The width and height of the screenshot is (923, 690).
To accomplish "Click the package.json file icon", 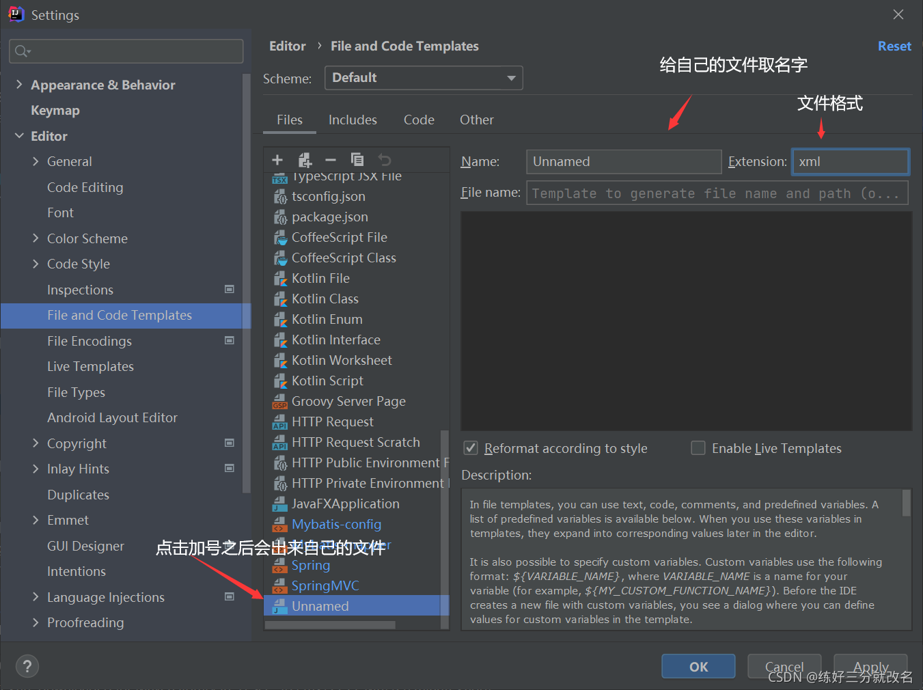I will (280, 217).
